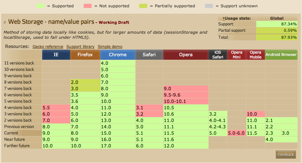The height and width of the screenshot is (163, 302).
Task: Select the Opera Mini column header
Action: 237,55
